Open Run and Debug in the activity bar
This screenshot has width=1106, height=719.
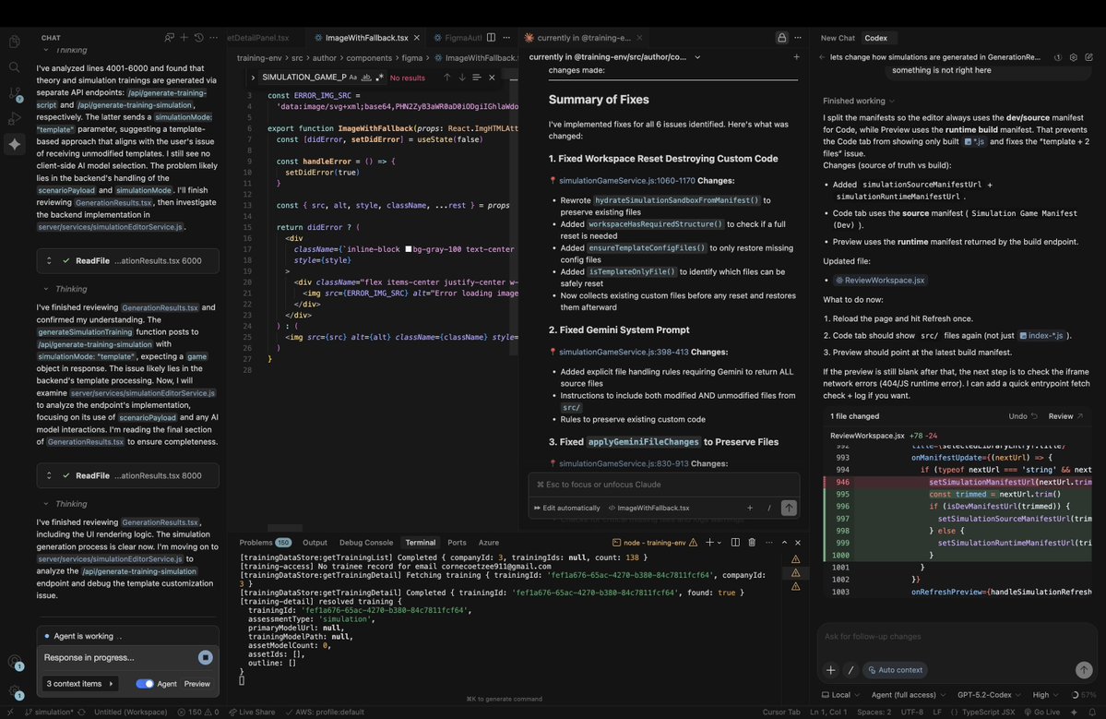14,118
